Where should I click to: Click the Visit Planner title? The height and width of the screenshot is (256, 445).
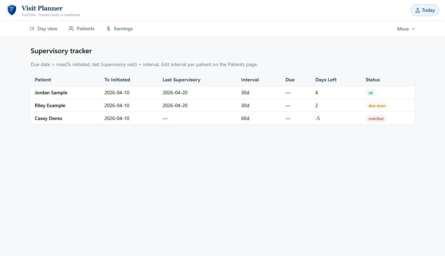(x=42, y=8)
